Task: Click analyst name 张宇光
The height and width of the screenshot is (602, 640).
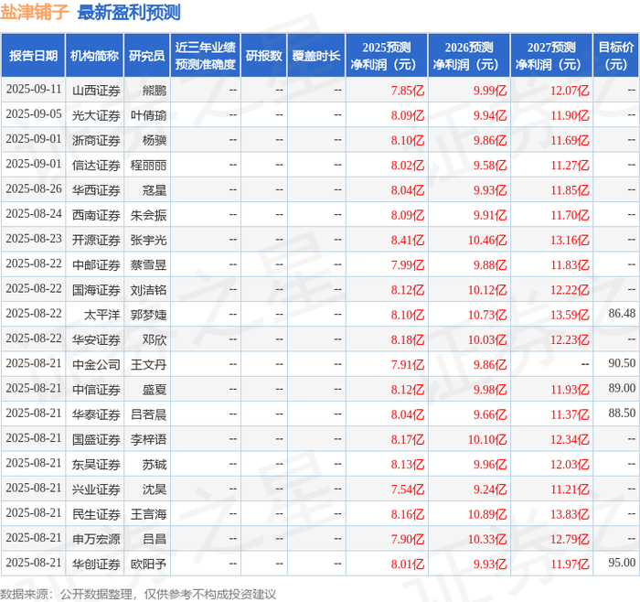Action: pos(148,240)
